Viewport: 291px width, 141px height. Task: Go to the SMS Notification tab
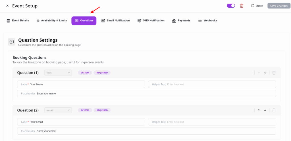click(151, 20)
